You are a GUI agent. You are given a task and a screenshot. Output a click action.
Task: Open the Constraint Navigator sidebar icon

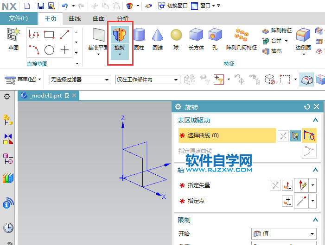(8, 139)
